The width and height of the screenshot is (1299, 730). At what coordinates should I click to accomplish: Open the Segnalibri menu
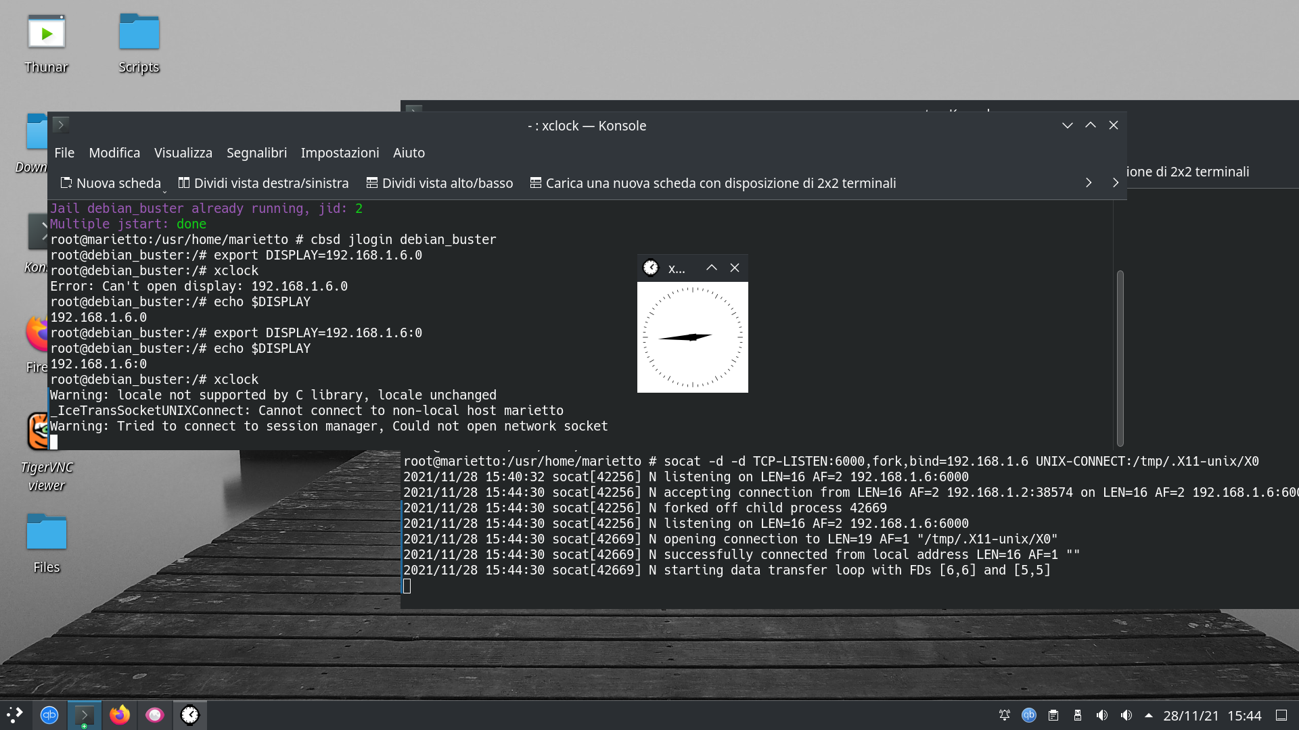coord(256,153)
